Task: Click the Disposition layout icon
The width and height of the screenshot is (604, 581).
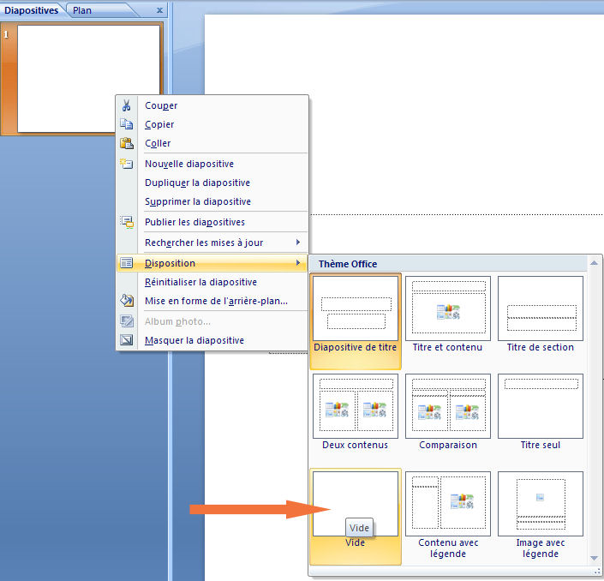Action: point(127,263)
